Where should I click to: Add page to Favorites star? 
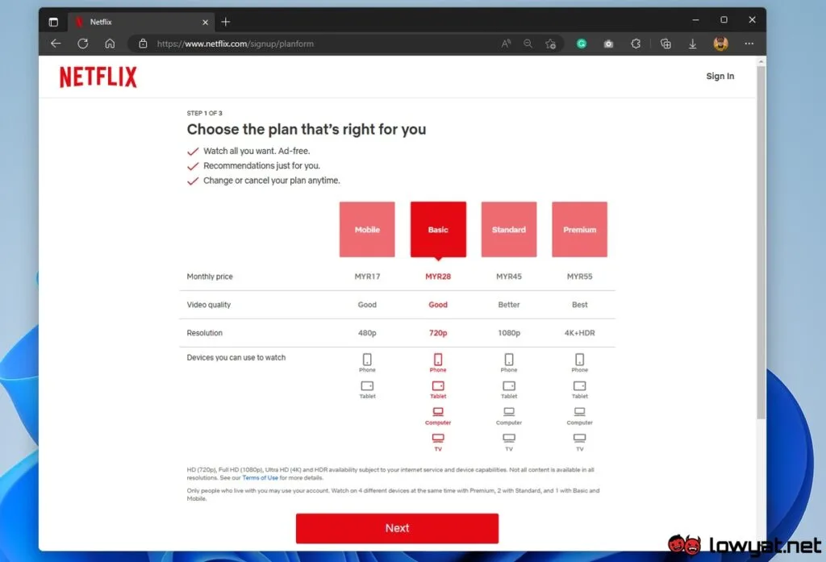(x=550, y=44)
